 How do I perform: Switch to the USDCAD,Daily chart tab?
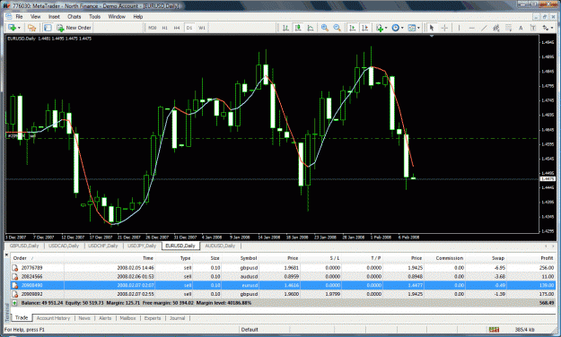click(x=64, y=246)
